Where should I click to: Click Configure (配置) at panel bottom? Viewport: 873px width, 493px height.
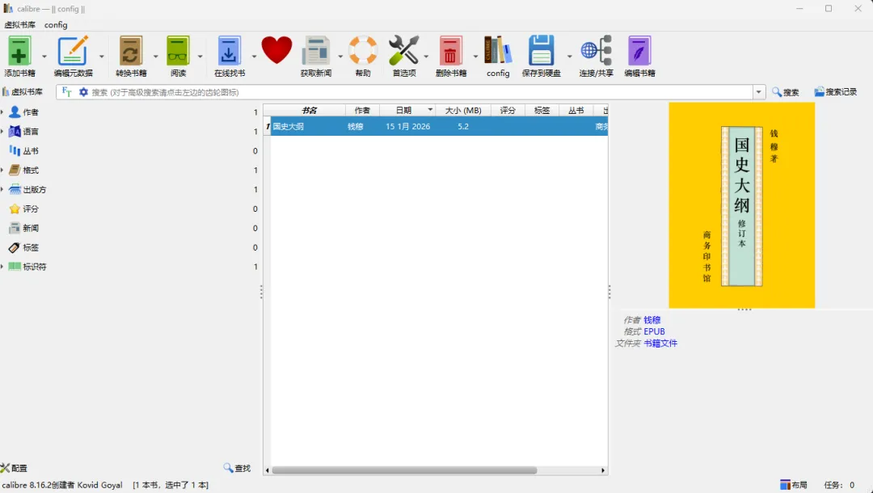14,468
